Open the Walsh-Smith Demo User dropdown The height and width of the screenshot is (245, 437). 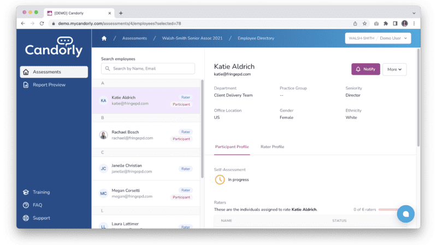378,38
